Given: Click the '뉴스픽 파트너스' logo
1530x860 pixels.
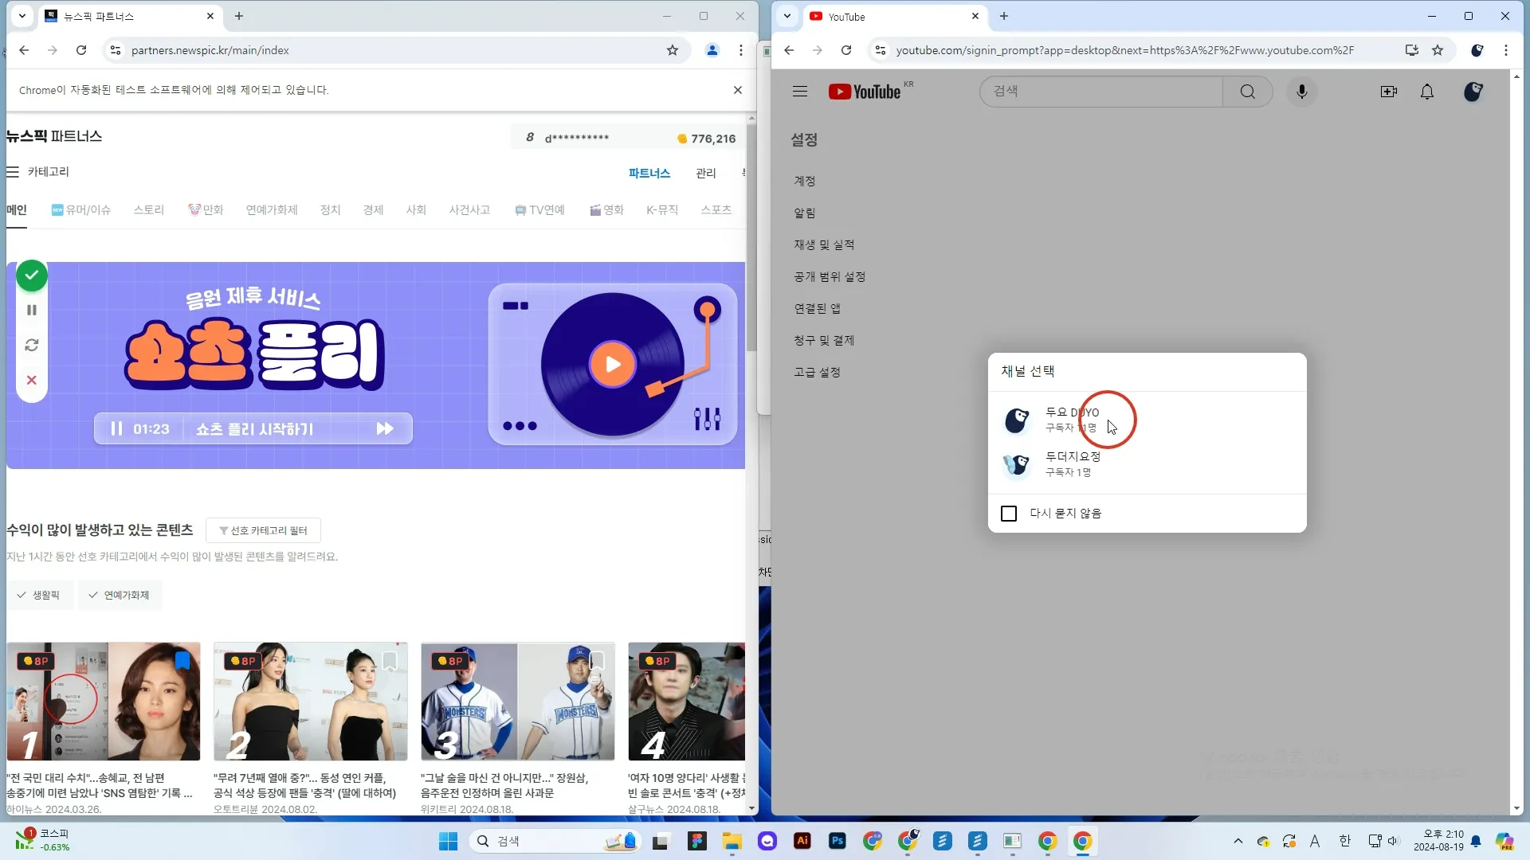Looking at the screenshot, I should click(x=54, y=136).
